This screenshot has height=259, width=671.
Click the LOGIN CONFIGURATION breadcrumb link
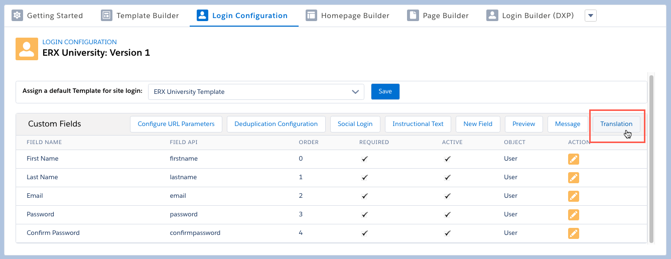coord(79,42)
